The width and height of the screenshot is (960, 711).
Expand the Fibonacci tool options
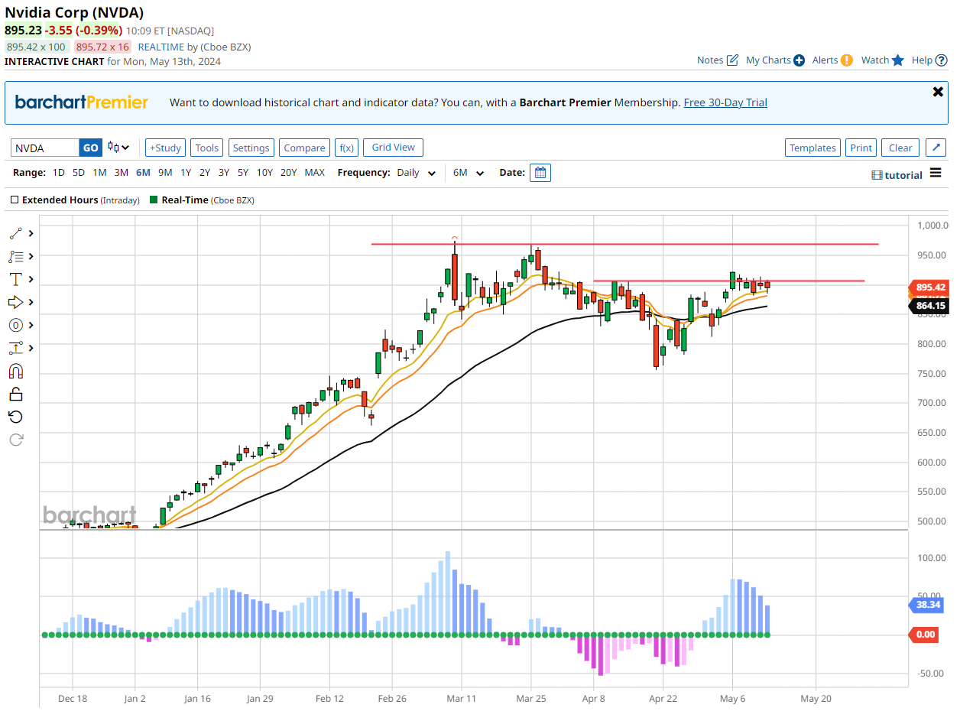(31, 256)
